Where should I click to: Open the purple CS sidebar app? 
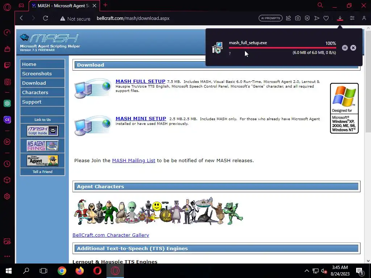pos(7,119)
